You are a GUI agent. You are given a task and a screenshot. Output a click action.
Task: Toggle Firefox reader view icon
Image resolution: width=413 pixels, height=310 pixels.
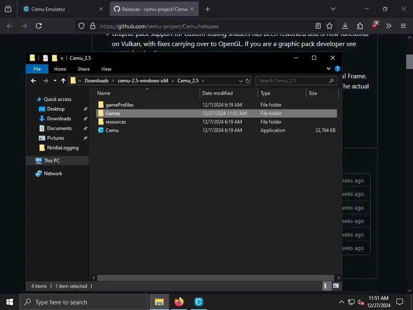[318, 26]
